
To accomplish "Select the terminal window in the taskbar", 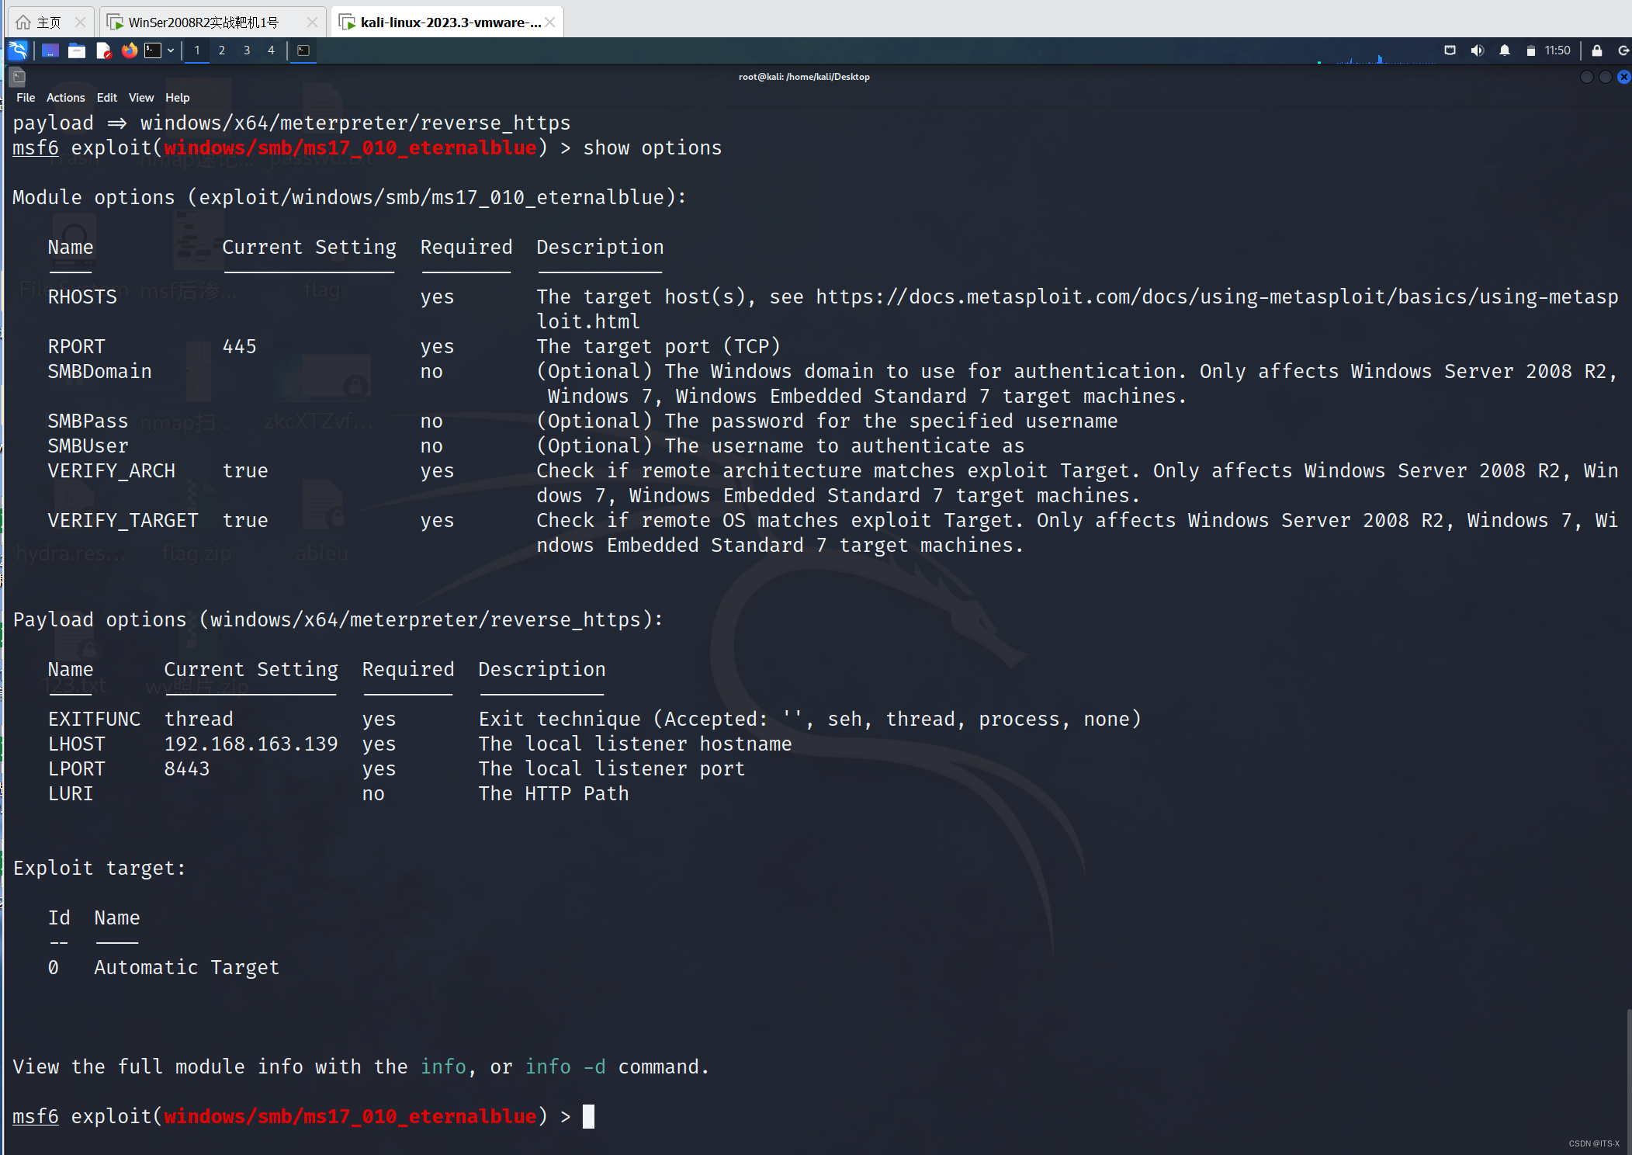I will click(303, 51).
